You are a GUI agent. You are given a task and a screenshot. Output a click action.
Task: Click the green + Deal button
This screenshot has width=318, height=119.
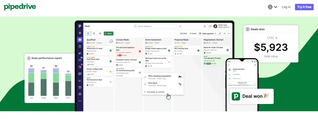pyautogui.click(x=108, y=33)
